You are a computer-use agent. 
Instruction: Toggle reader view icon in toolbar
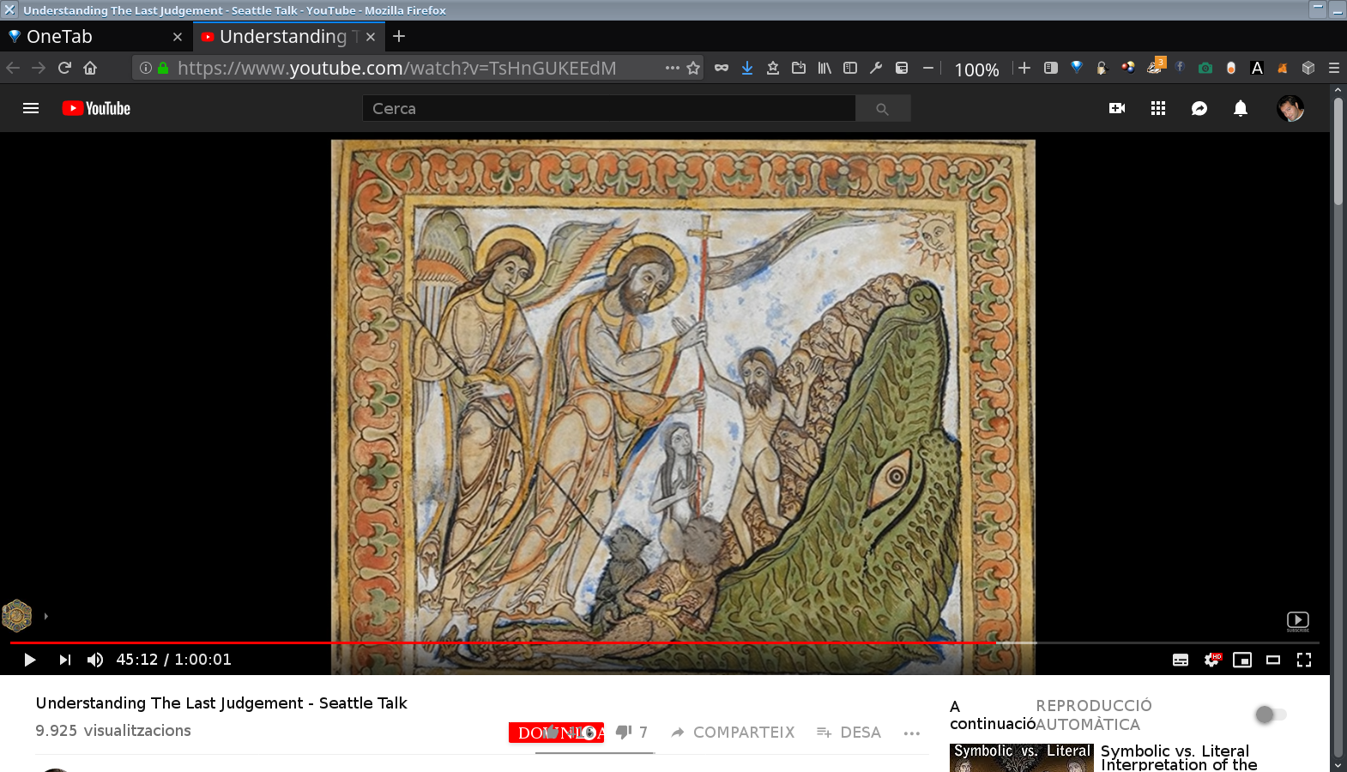1051,68
